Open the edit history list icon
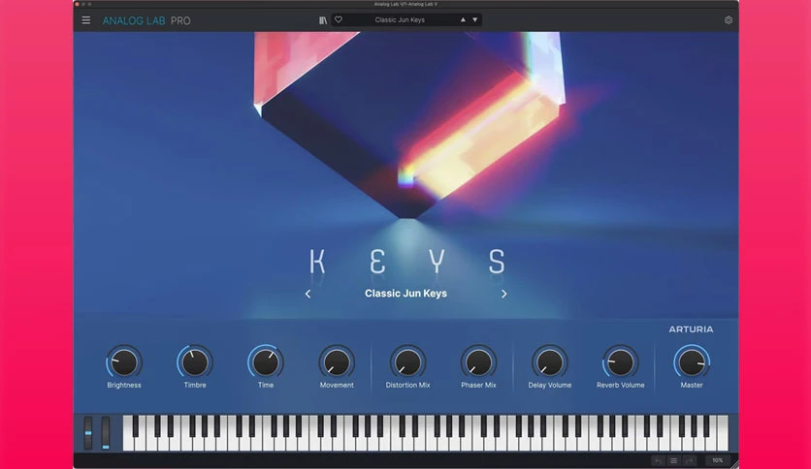The height and width of the screenshot is (469, 811). click(x=673, y=460)
